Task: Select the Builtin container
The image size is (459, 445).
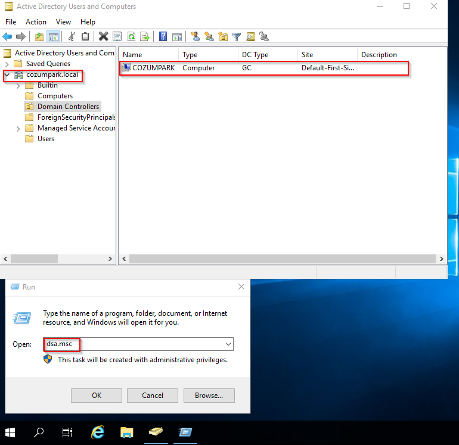Action: coord(48,85)
